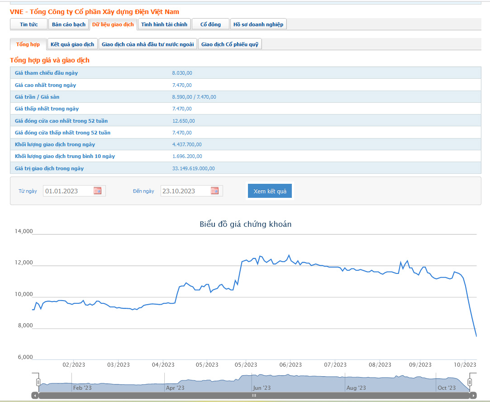Viewport: 490px width, 402px height.
Task: Go to the Tình hình tài chính tab
Action: (x=164, y=24)
